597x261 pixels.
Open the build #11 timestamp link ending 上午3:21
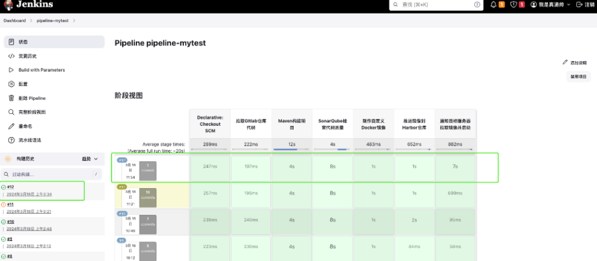click(29, 211)
